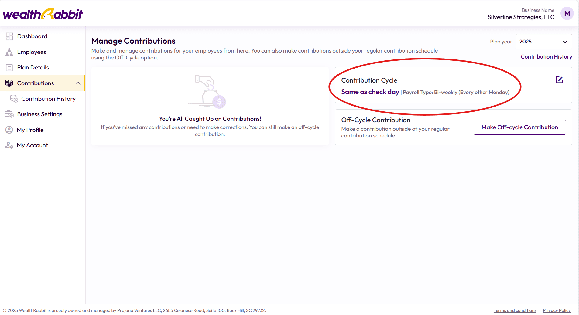
Task: Click the WealthRabbit logo
Action: point(43,14)
